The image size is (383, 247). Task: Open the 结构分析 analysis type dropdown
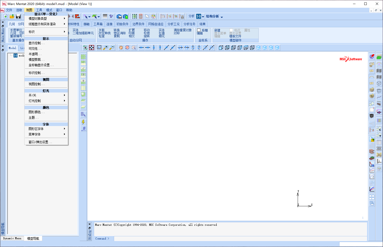(214, 16)
